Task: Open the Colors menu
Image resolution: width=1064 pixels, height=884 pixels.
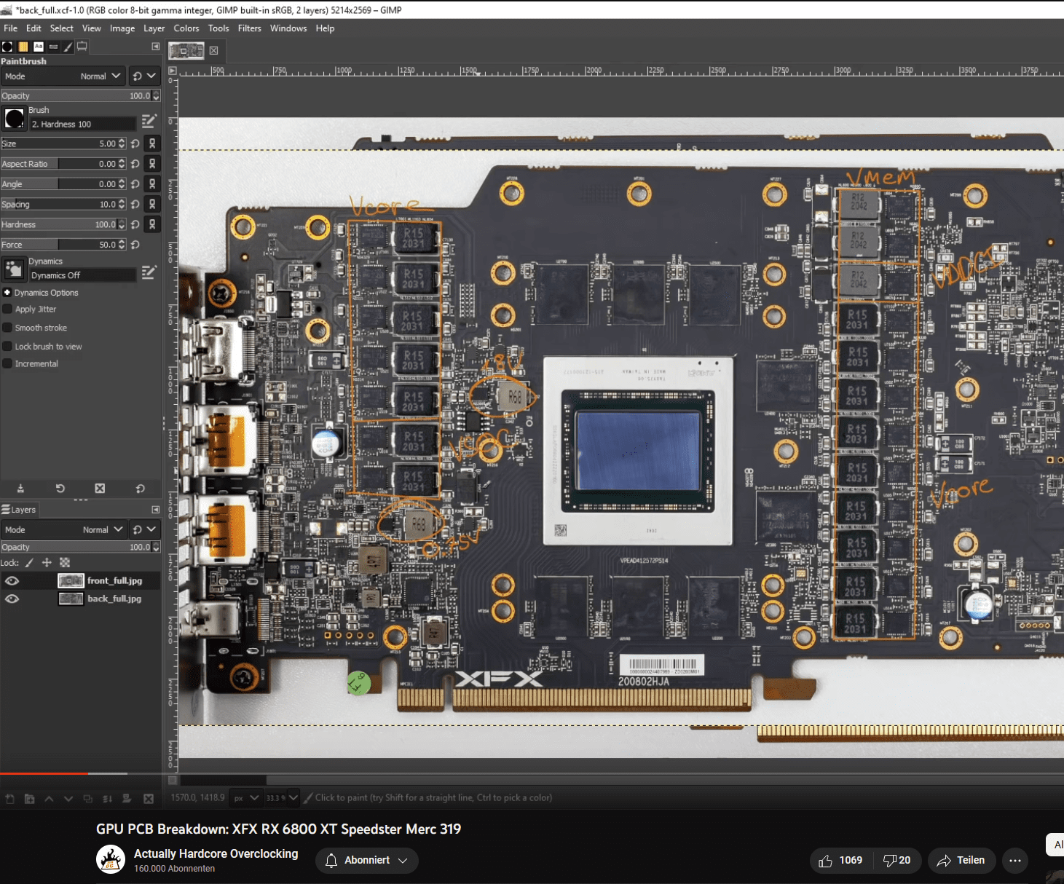Action: point(186,28)
